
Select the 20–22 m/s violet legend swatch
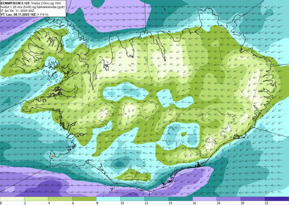pos(253,199)
